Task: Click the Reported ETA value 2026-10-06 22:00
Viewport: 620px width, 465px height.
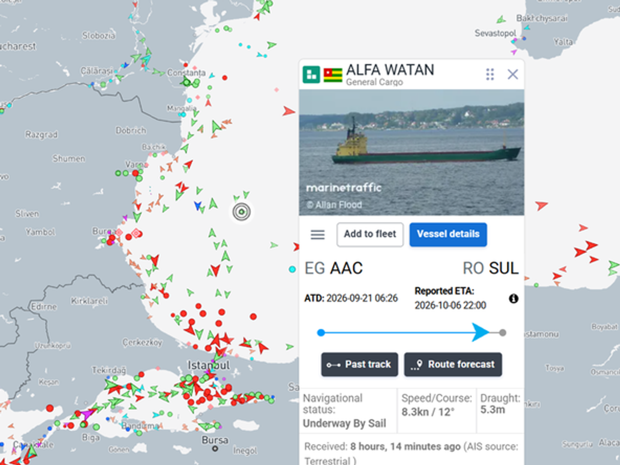Action: pyautogui.click(x=451, y=306)
